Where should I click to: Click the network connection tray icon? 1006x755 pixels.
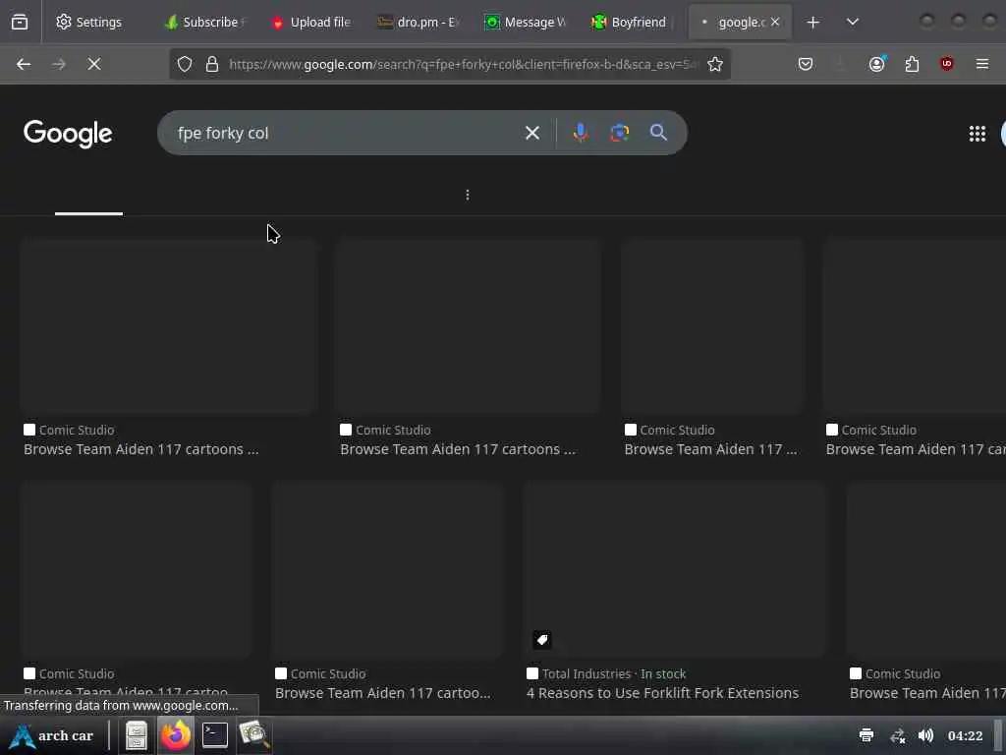point(897,735)
